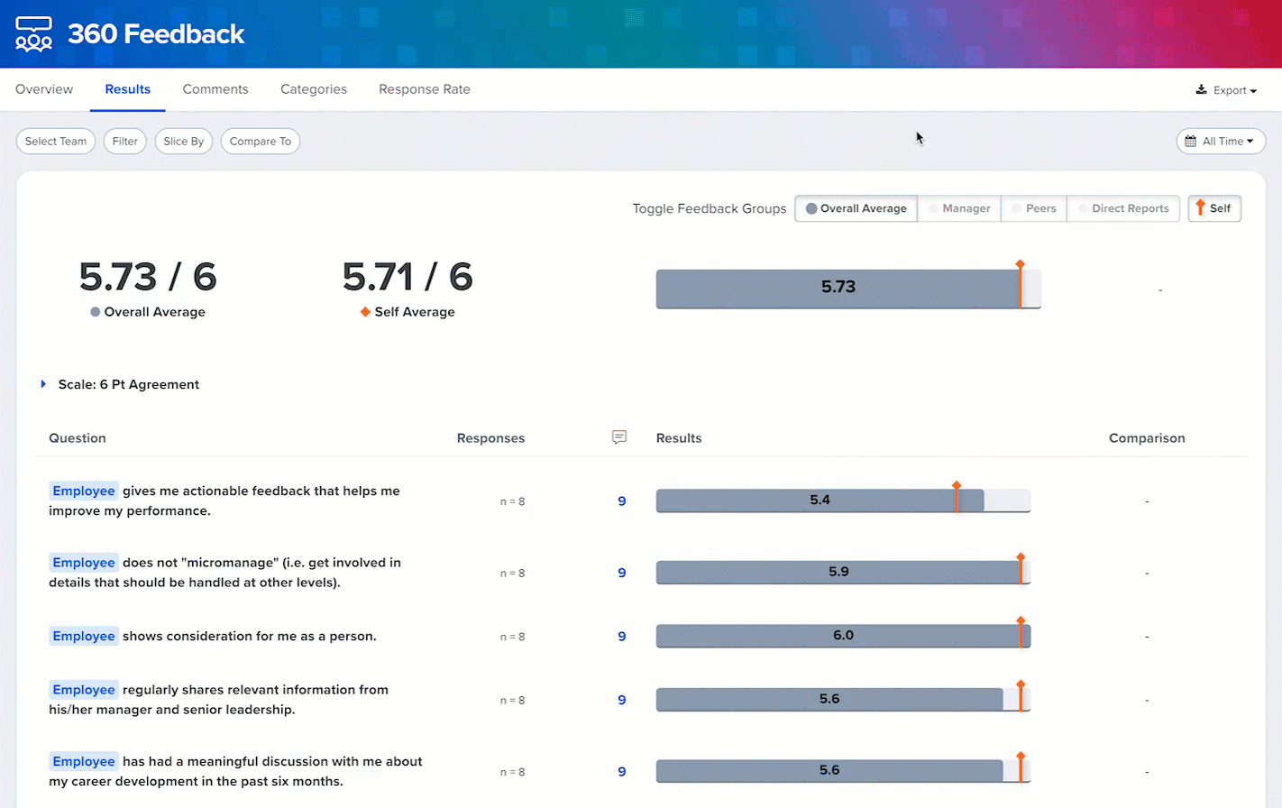
Task: Toggle the Peers feedback group
Action: point(1033,208)
